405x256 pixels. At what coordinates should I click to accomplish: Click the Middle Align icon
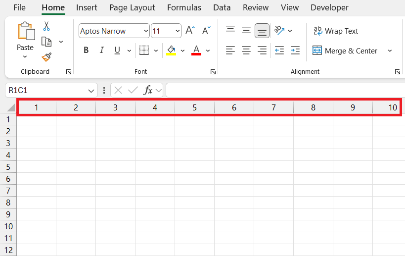point(246,31)
